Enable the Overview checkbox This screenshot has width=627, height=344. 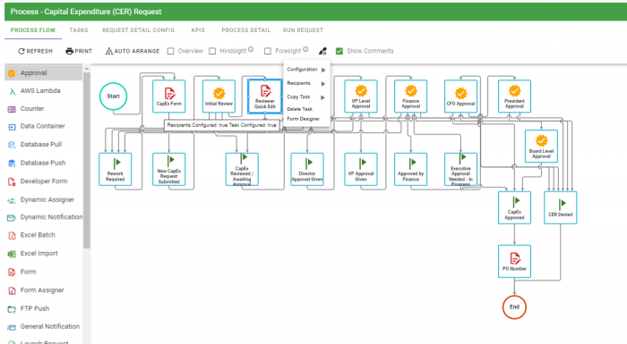point(171,51)
